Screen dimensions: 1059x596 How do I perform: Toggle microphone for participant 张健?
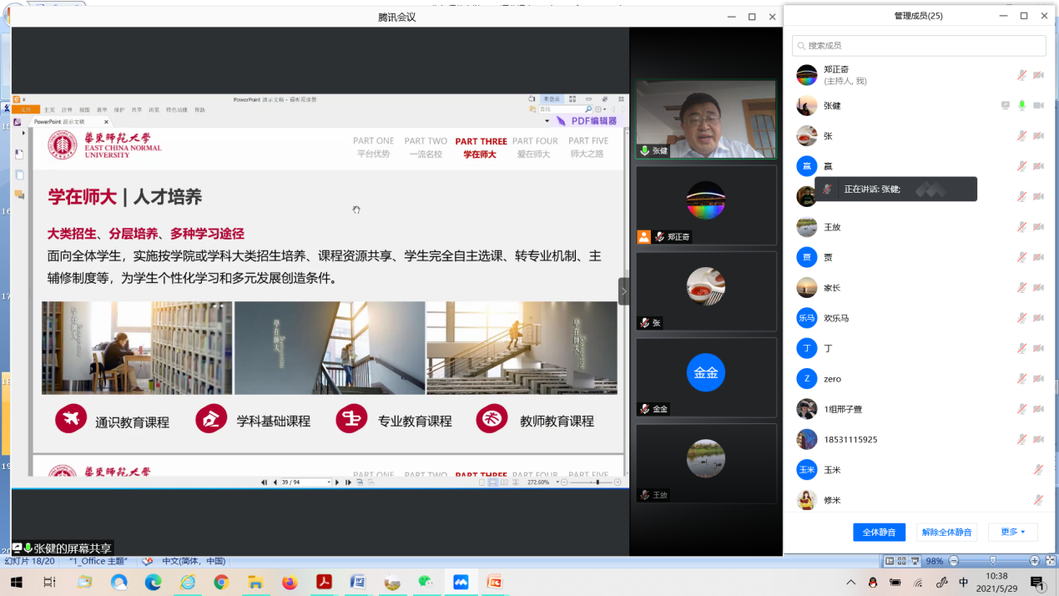[x=1021, y=105]
